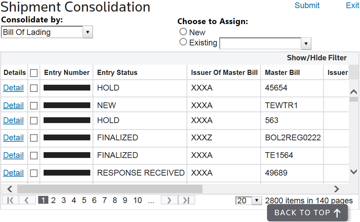Image resolution: width=360 pixels, height=222 pixels.
Task: Open the Consolidate by dropdown
Action: coord(88,32)
